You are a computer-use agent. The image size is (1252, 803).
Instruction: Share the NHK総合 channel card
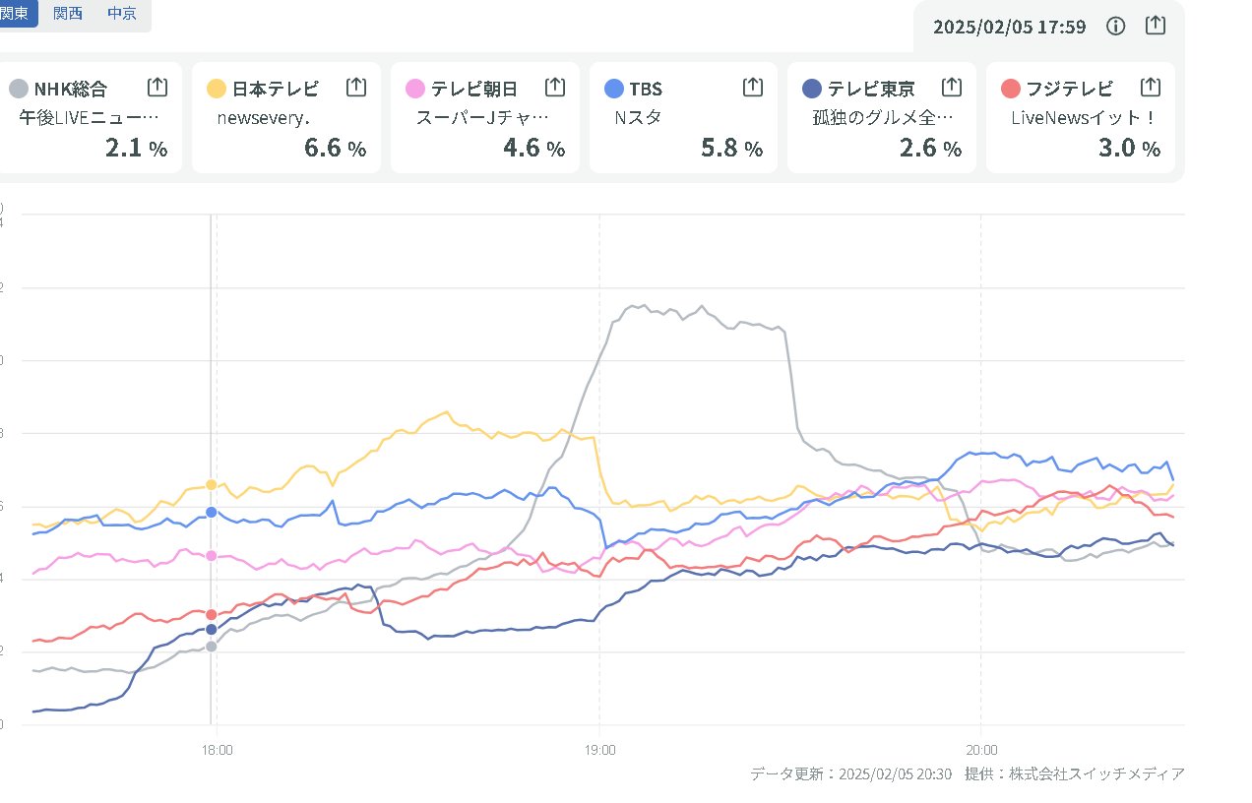tap(157, 88)
